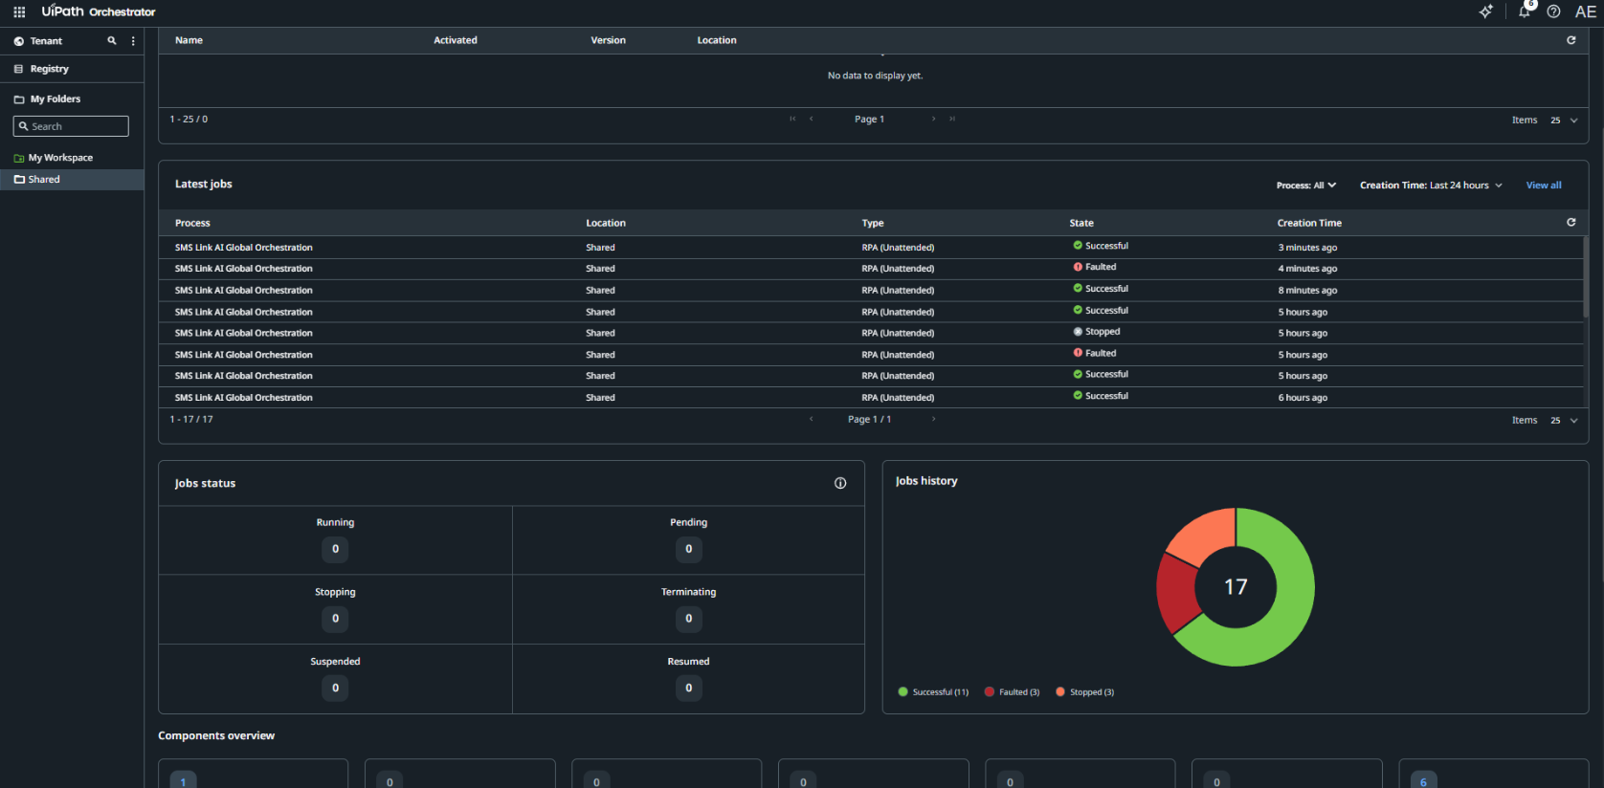This screenshot has width=1604, height=788.
Task: Click the Stopped job state cell
Action: (x=1097, y=332)
